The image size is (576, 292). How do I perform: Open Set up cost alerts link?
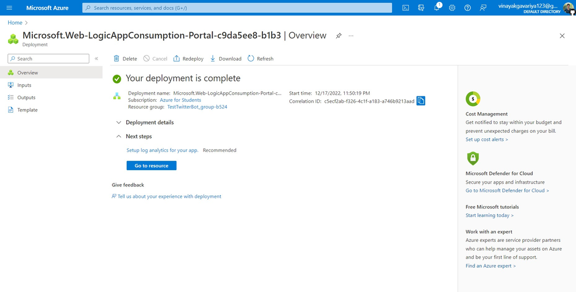click(x=487, y=140)
